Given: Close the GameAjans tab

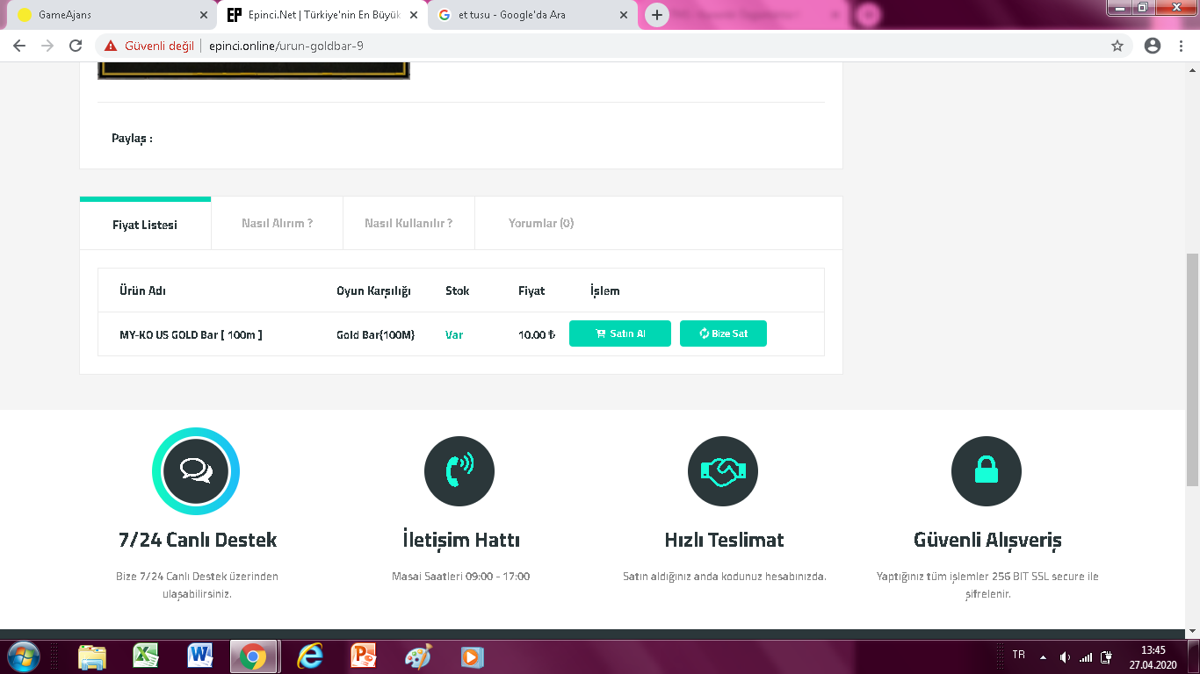Looking at the screenshot, I should [x=204, y=15].
